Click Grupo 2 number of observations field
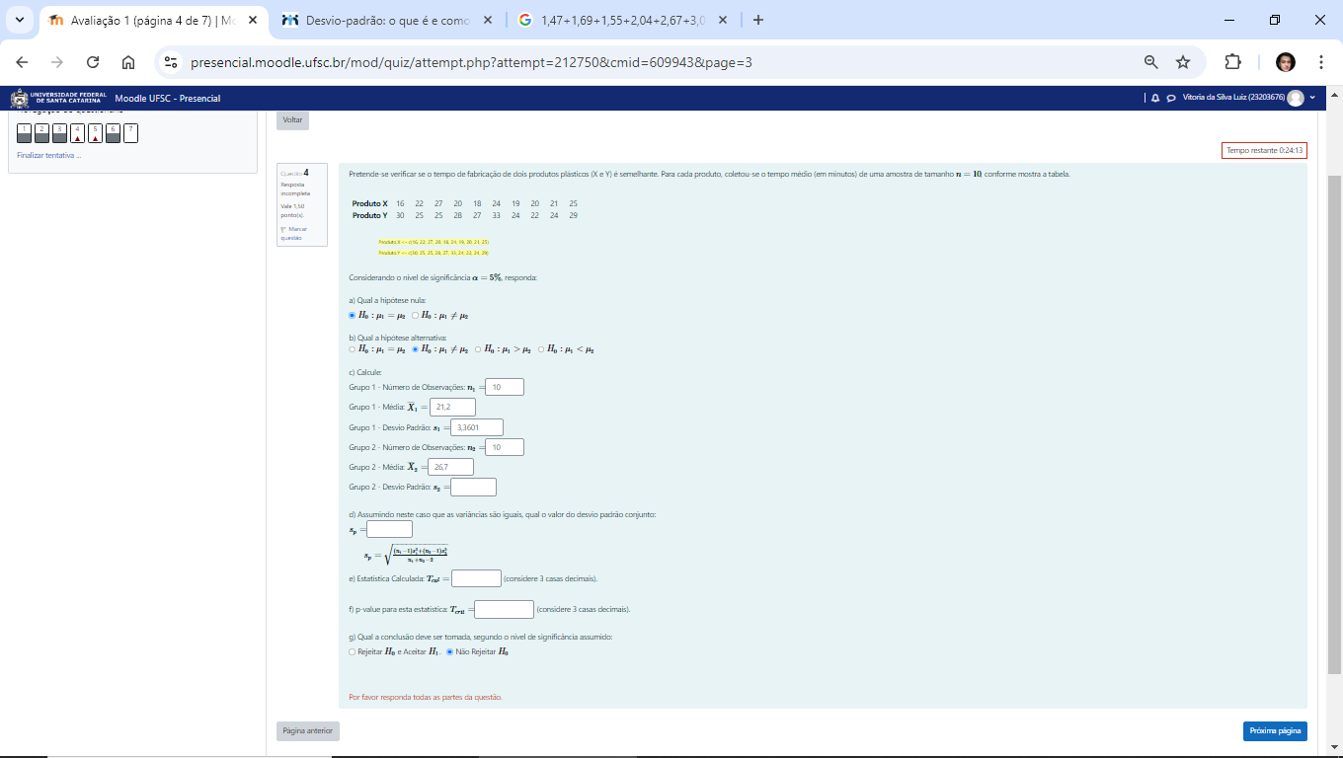Image resolution: width=1343 pixels, height=758 pixels. click(x=506, y=447)
